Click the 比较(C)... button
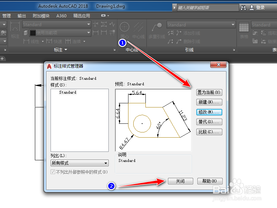 tap(209, 132)
